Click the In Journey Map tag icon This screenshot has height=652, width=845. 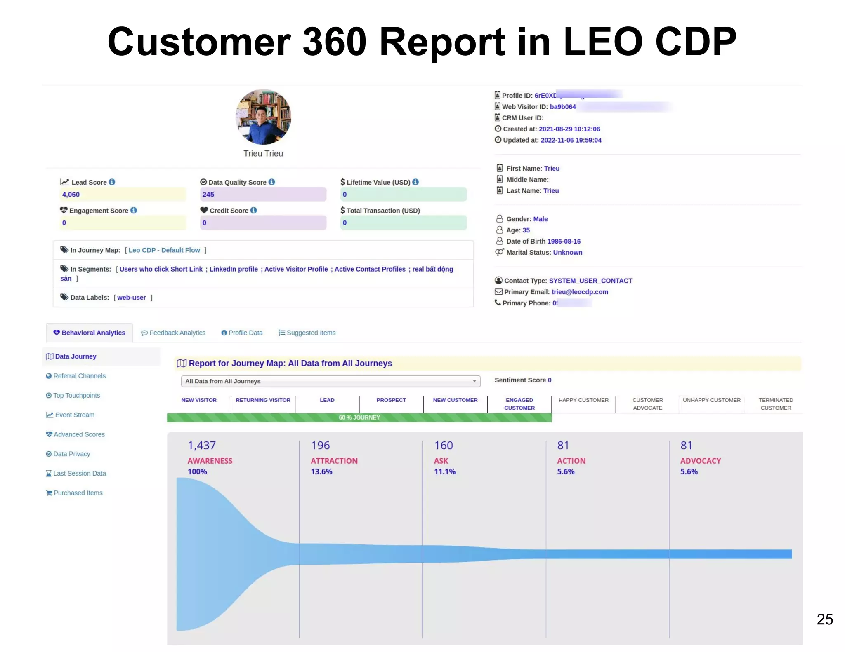click(64, 250)
